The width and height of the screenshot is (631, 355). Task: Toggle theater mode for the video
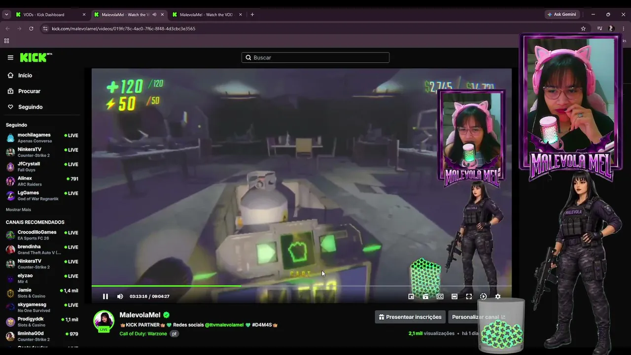[455, 296]
